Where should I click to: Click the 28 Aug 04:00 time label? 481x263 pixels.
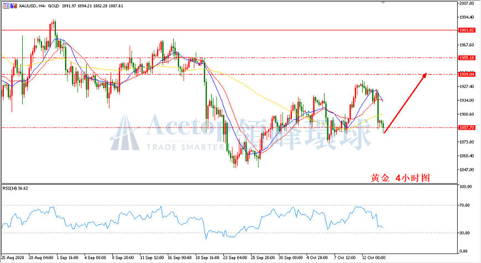41,257
